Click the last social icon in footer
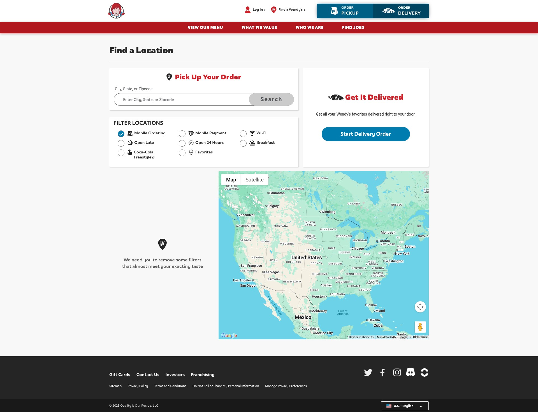Image resolution: width=538 pixels, height=412 pixels. 425,372
